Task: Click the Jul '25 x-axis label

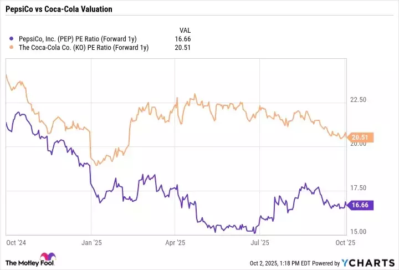Action: click(x=260, y=242)
